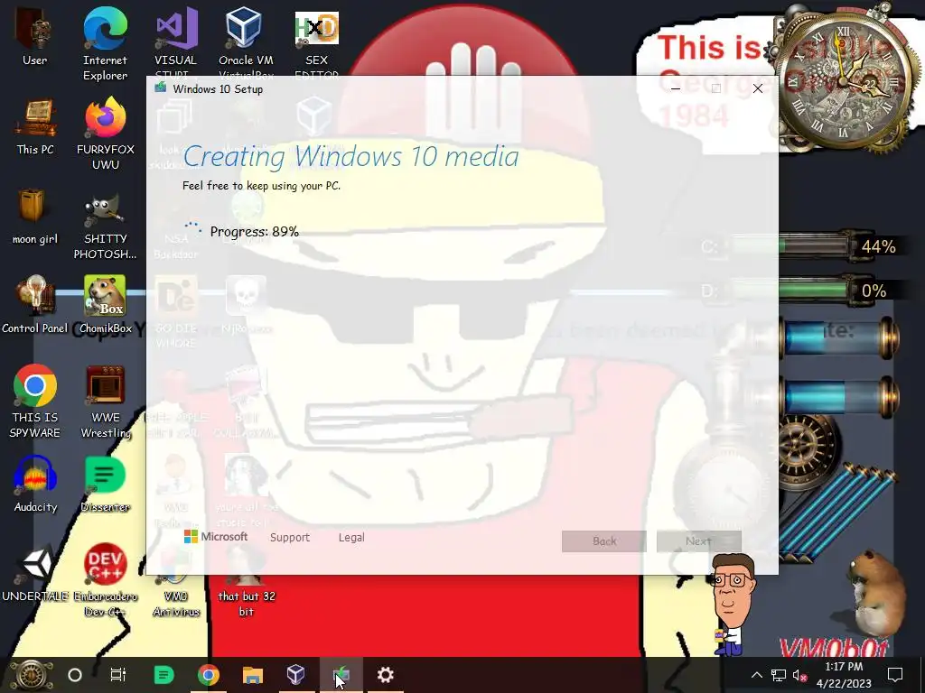
Task: Launch Chrome THIS IS SPYWARE shortcut
Action: 35,402
